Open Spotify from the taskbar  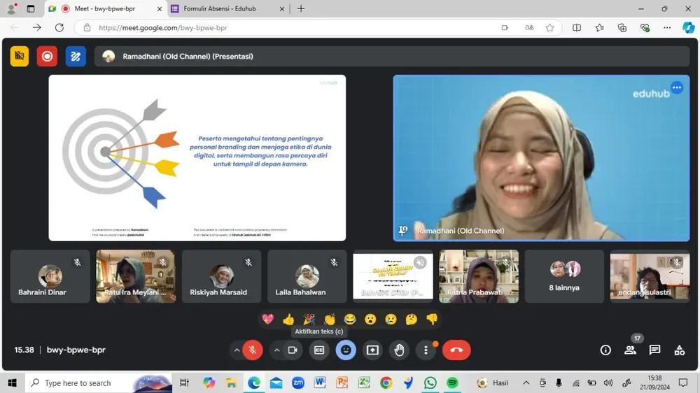click(452, 383)
